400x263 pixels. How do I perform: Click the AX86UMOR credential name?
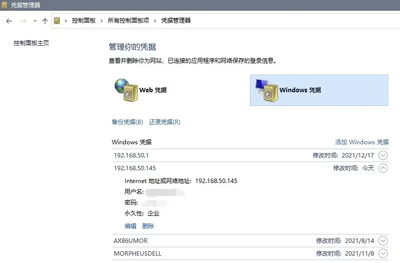point(130,240)
